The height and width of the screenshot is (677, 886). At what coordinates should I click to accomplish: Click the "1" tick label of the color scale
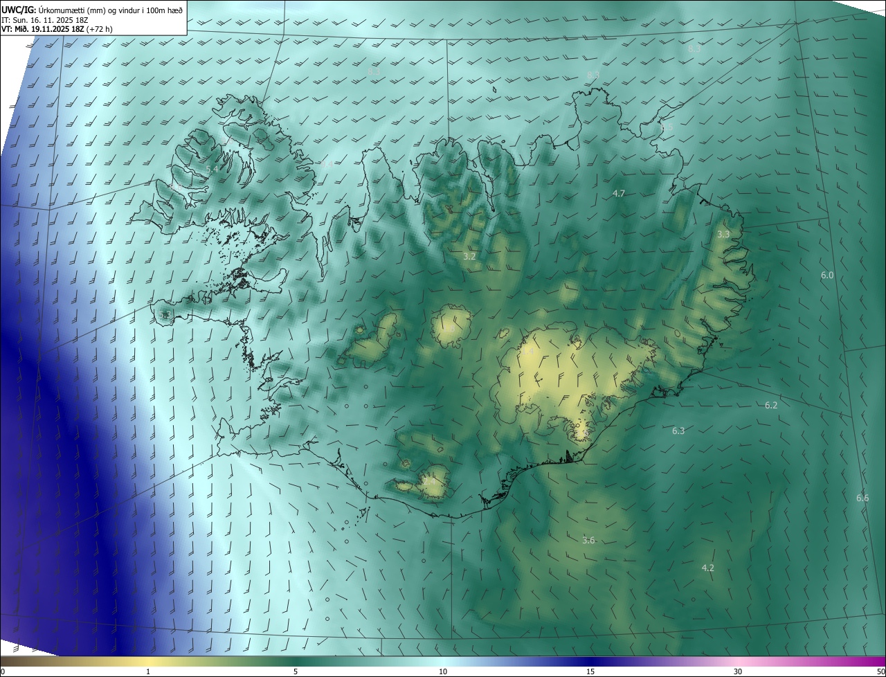point(148,671)
